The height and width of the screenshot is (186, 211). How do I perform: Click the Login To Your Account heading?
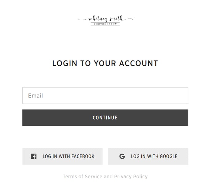pyautogui.click(x=105, y=63)
